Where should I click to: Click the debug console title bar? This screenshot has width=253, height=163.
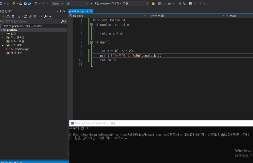pyautogui.click(x=161, y=123)
